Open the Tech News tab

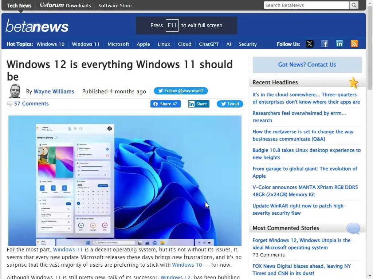point(19,5)
